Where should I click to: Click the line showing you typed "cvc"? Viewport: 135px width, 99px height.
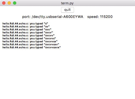[x=27, y=30]
